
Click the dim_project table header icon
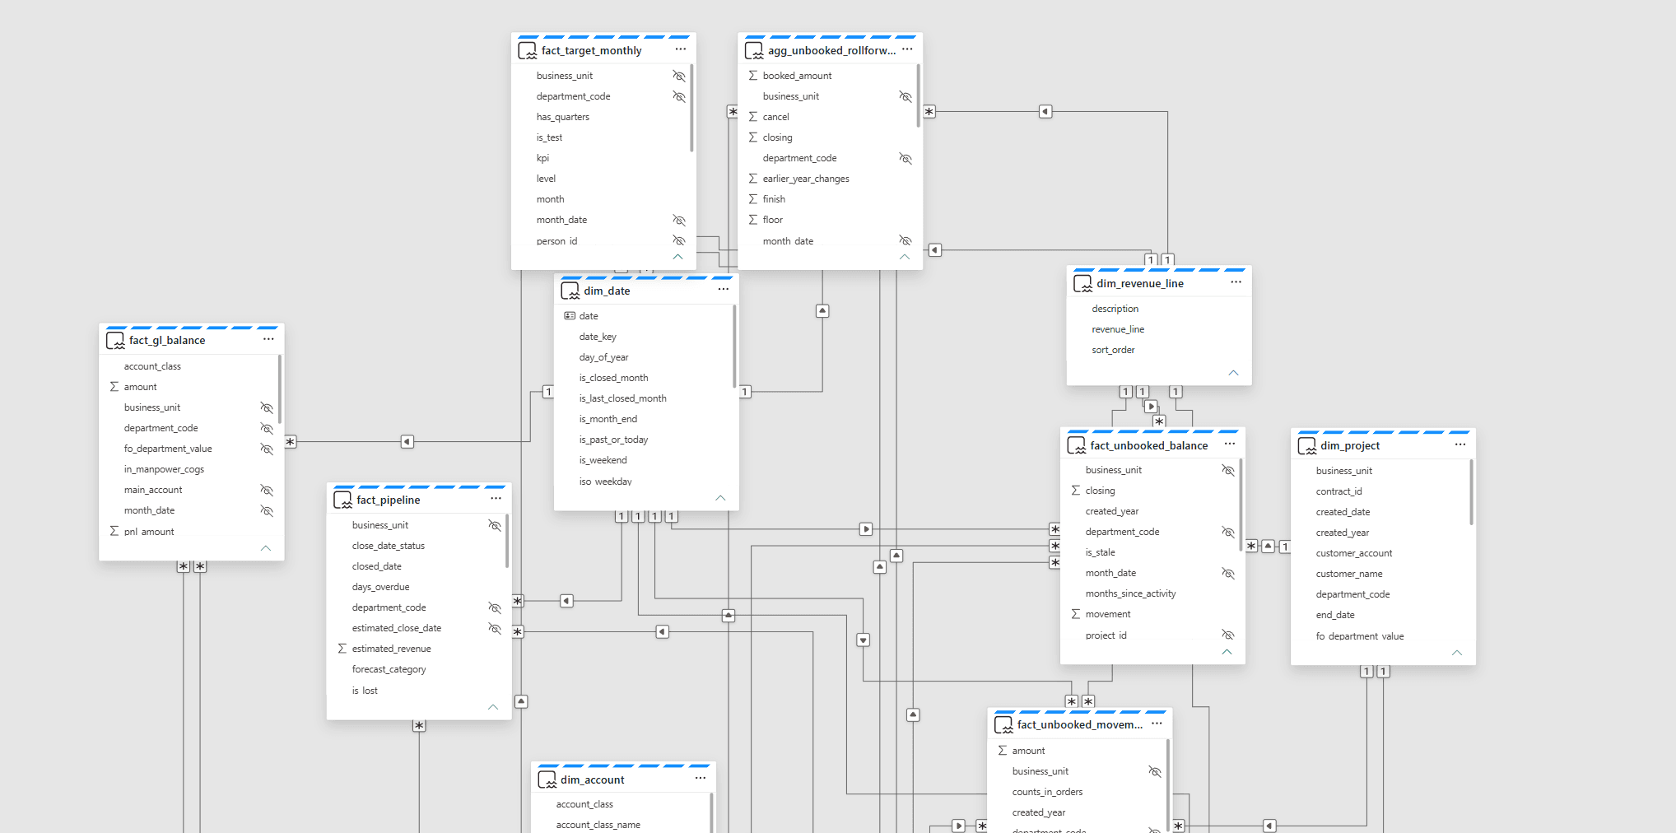[1307, 446]
